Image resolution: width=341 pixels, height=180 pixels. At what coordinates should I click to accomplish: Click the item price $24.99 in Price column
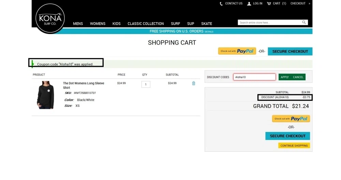click(121, 83)
